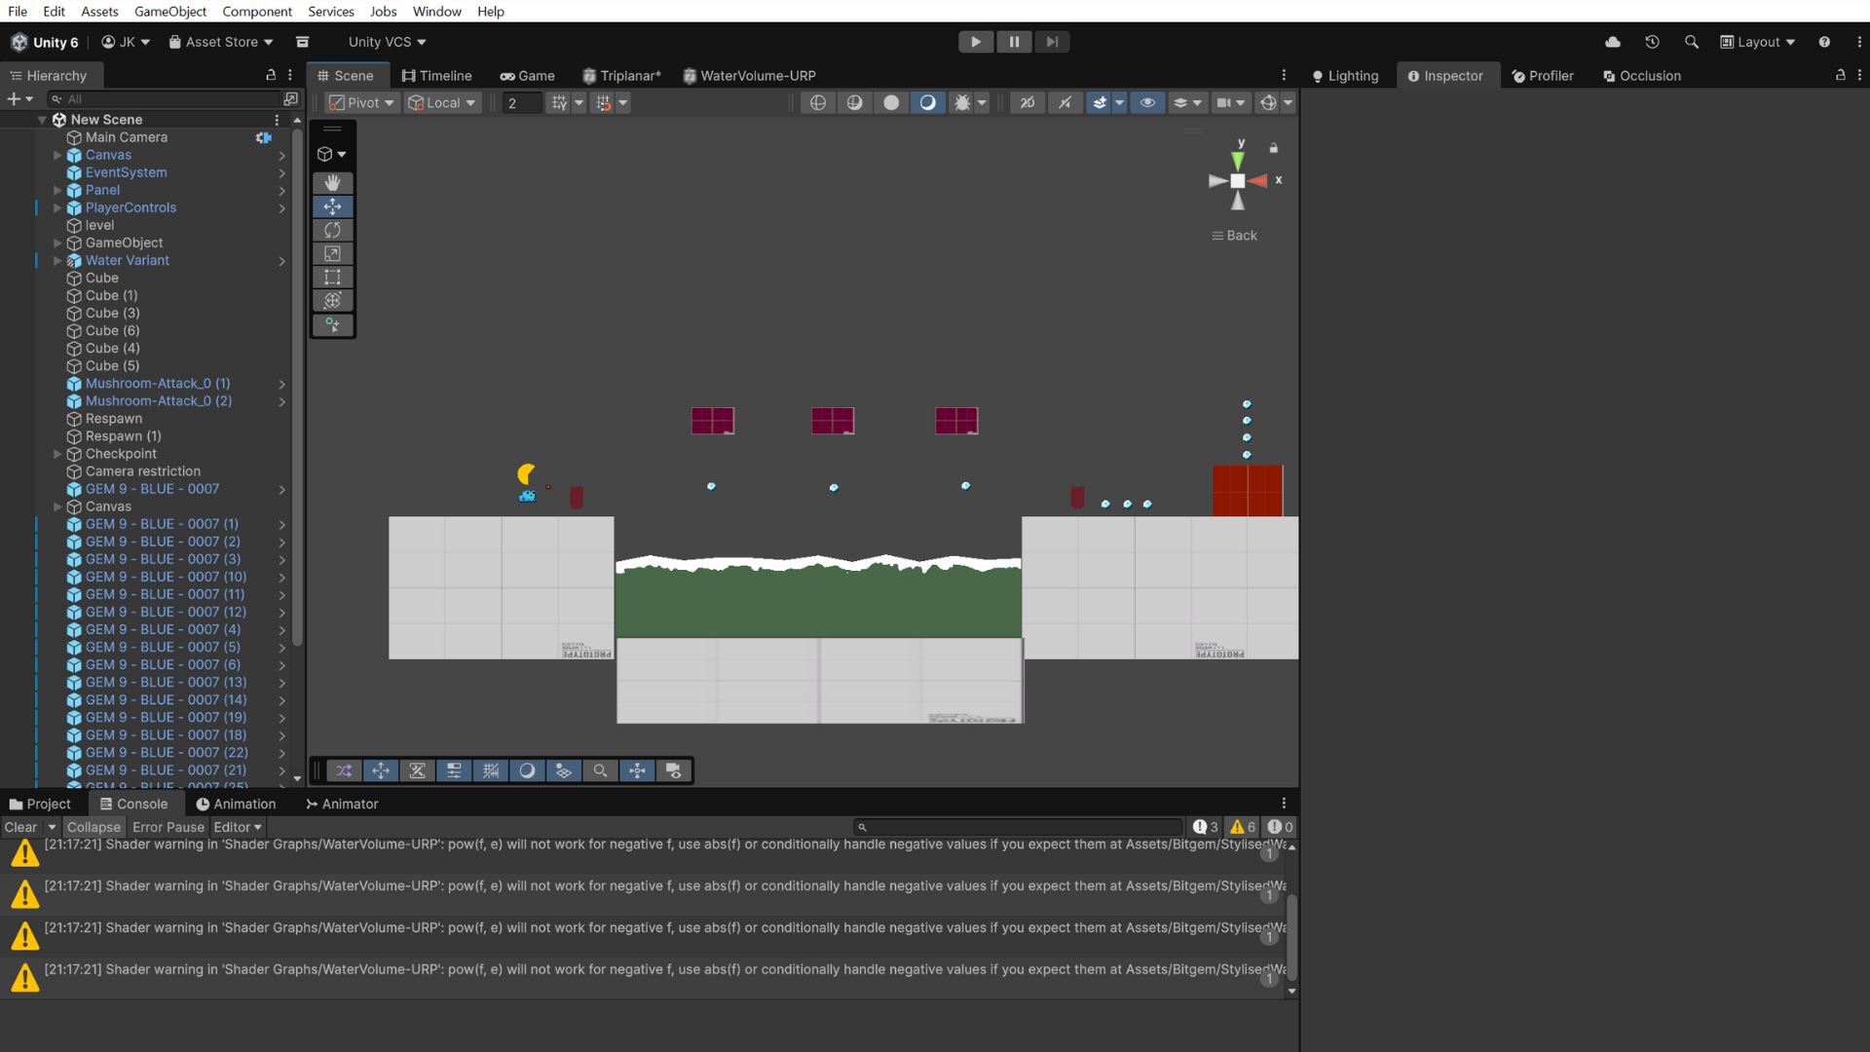Open the Unity cloud icon
This screenshot has height=1052, width=1870.
coord(1613,42)
